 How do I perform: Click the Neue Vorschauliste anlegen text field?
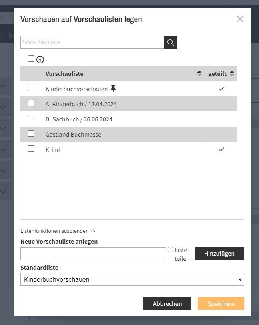coord(93,254)
